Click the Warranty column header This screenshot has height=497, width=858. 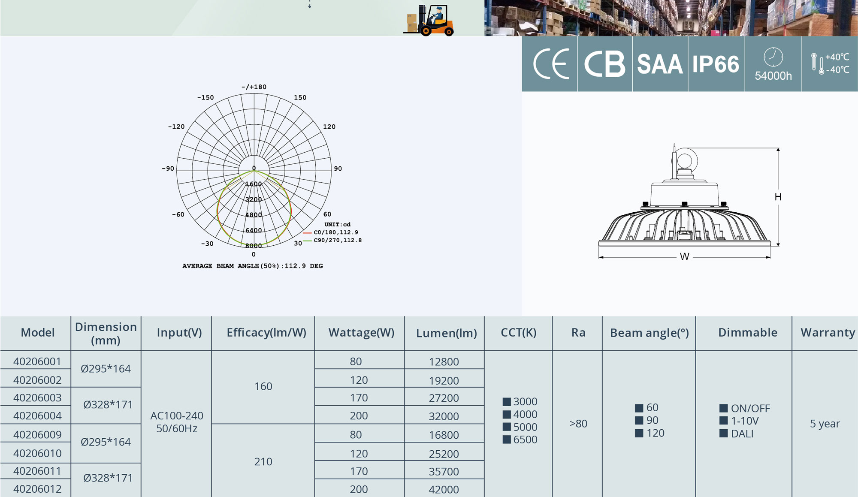[x=828, y=333]
